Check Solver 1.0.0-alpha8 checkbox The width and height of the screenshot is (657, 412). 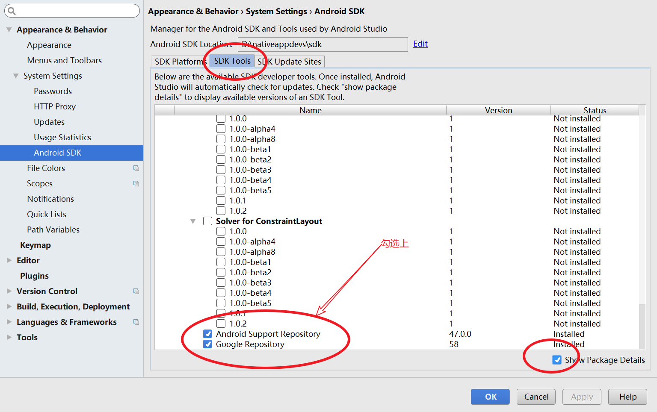tap(221, 252)
